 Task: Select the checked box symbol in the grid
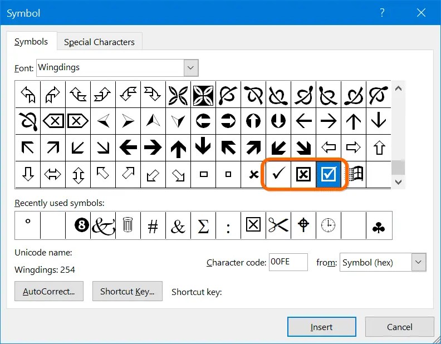(x=329, y=175)
